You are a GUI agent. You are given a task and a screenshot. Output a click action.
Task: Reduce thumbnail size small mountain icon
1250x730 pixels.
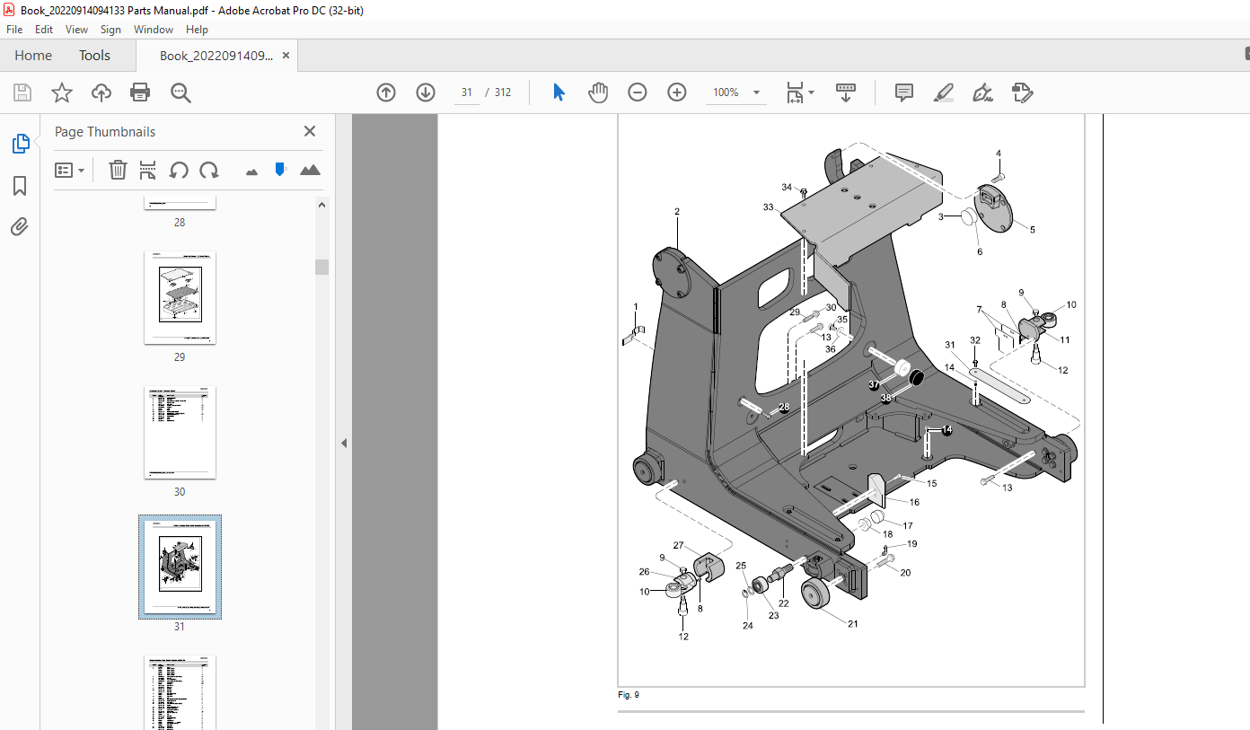click(251, 171)
